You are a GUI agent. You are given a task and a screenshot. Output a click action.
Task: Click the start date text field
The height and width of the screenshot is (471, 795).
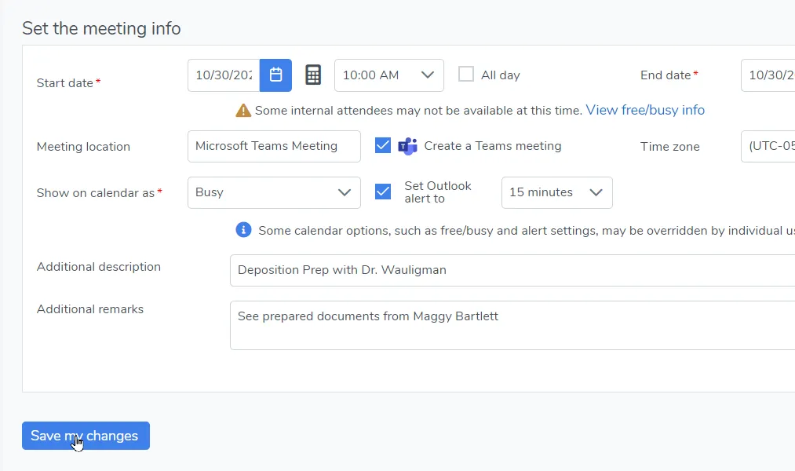click(x=224, y=75)
